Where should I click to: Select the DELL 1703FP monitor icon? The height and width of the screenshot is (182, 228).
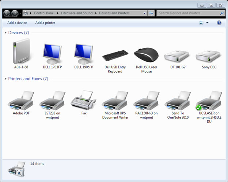coord(52,54)
